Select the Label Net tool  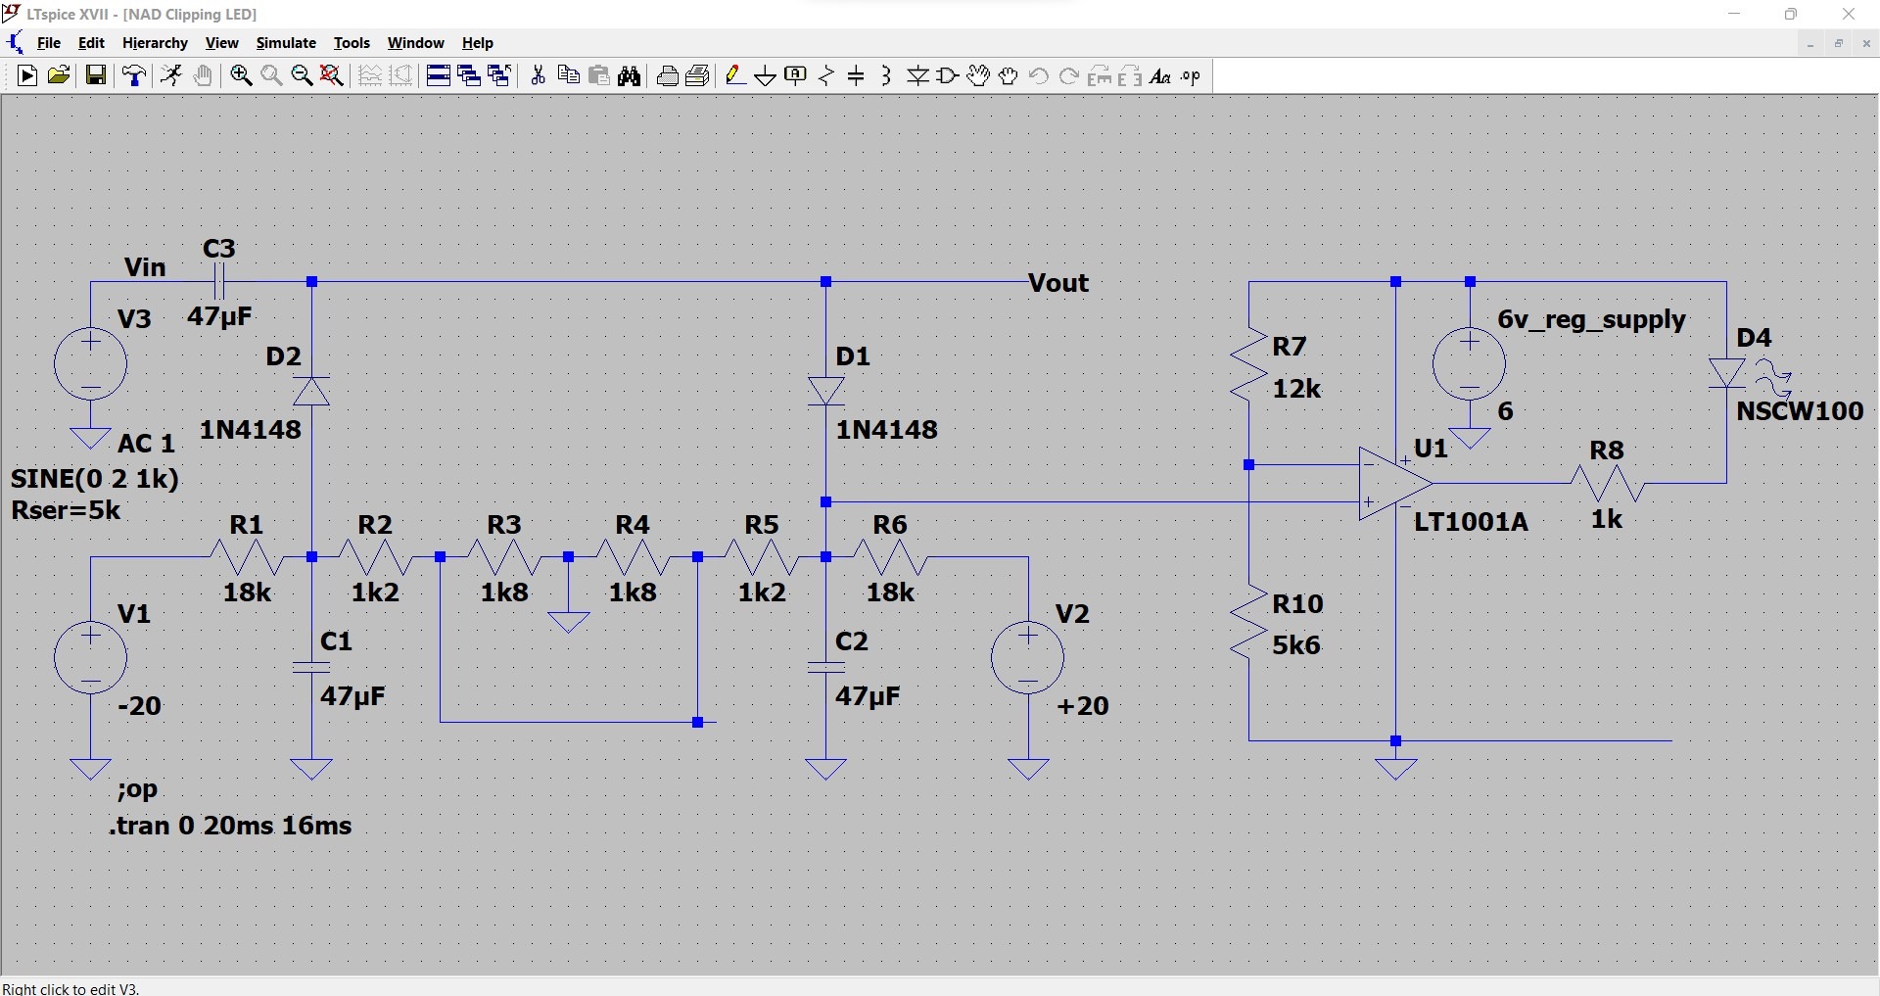(x=796, y=76)
